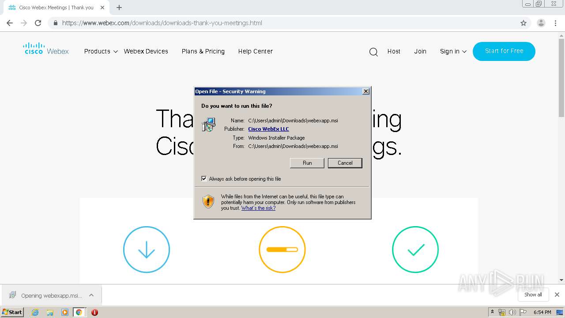The image size is (565, 318).
Task: Cancel the file open dialog
Action: pyautogui.click(x=345, y=163)
